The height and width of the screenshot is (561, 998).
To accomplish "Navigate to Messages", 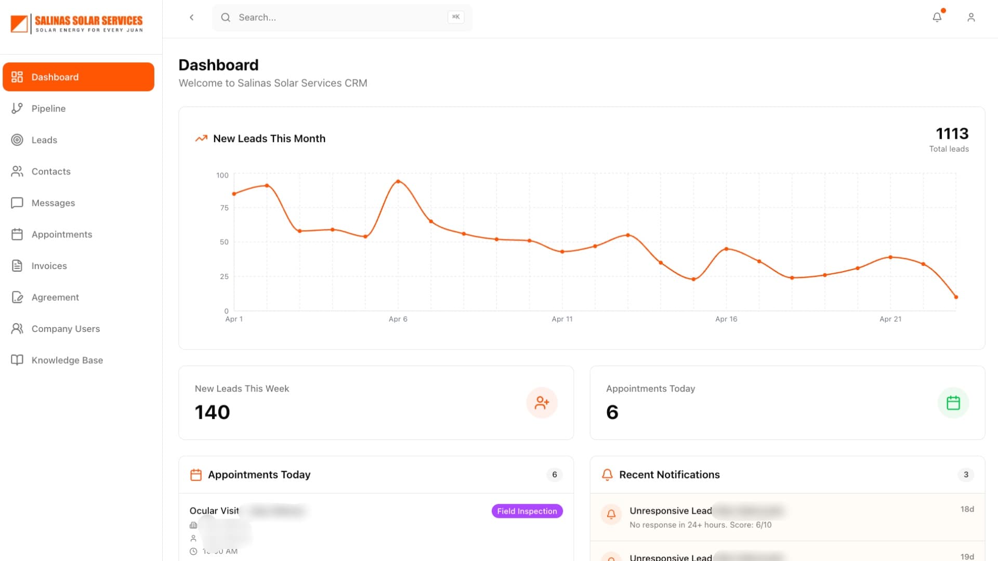I will [x=53, y=203].
